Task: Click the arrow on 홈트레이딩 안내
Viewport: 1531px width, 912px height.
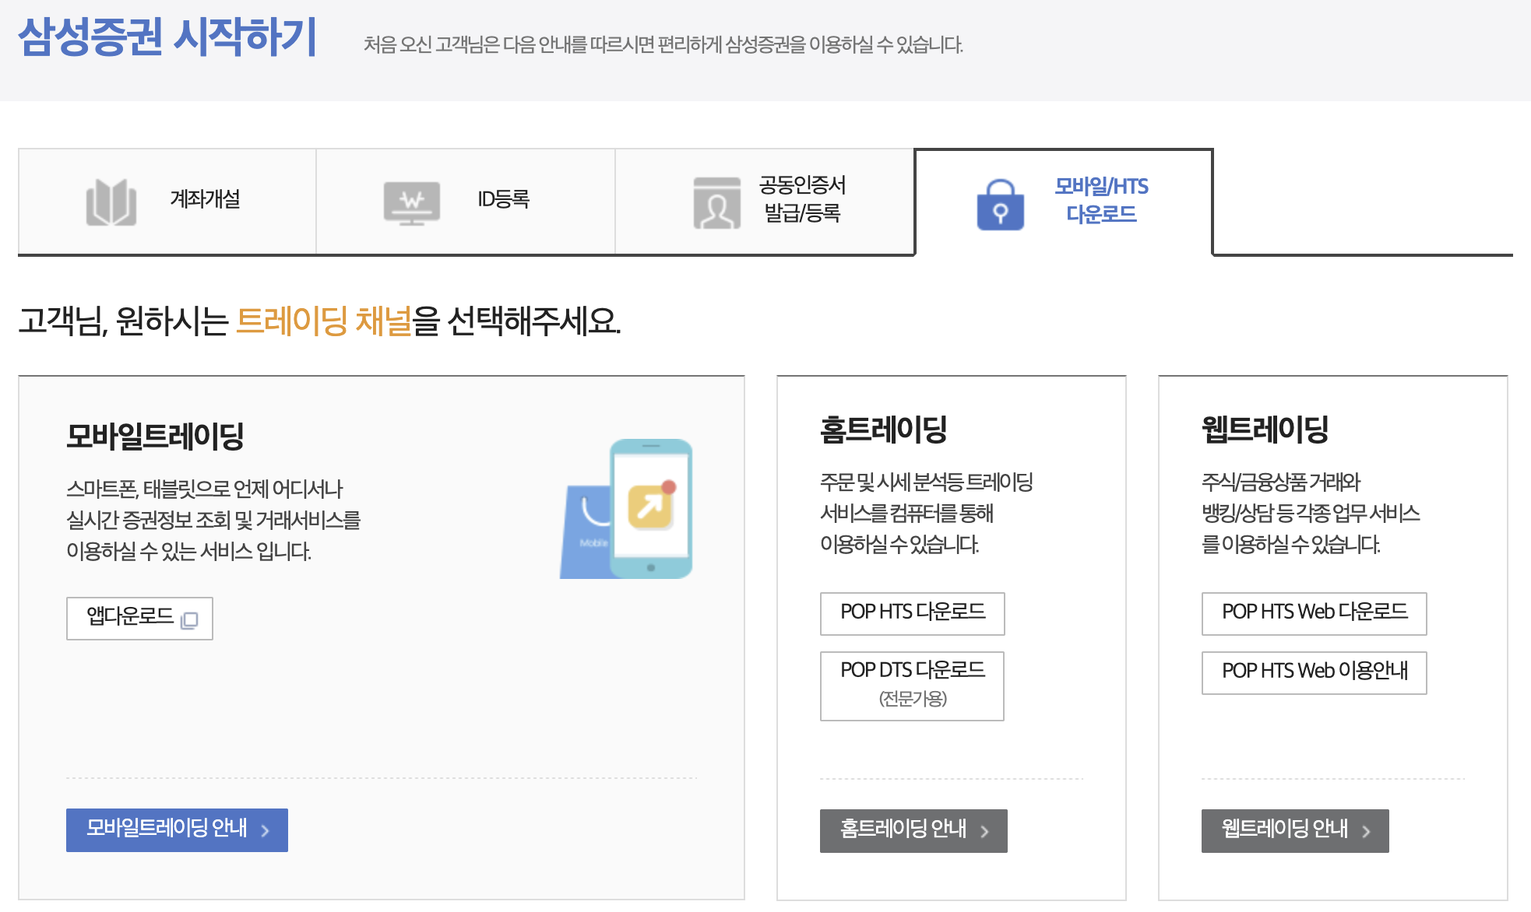Action: point(985,832)
